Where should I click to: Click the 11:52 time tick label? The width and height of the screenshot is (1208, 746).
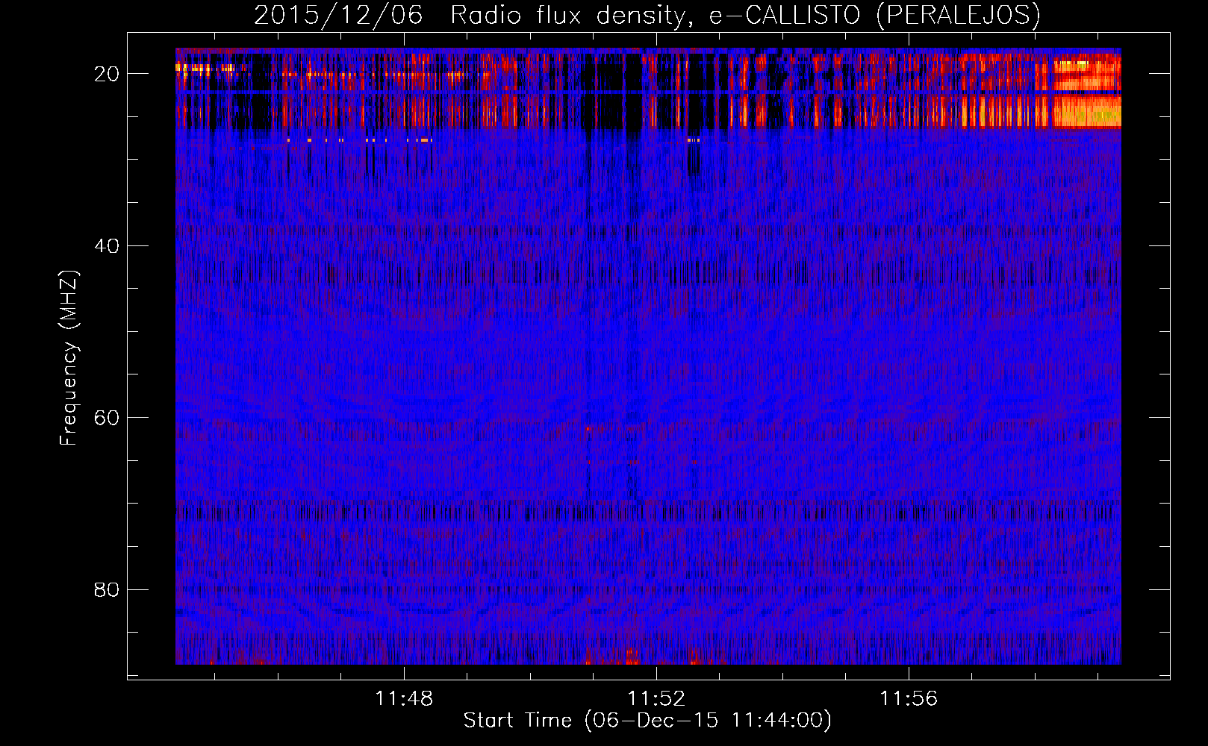tap(656, 699)
